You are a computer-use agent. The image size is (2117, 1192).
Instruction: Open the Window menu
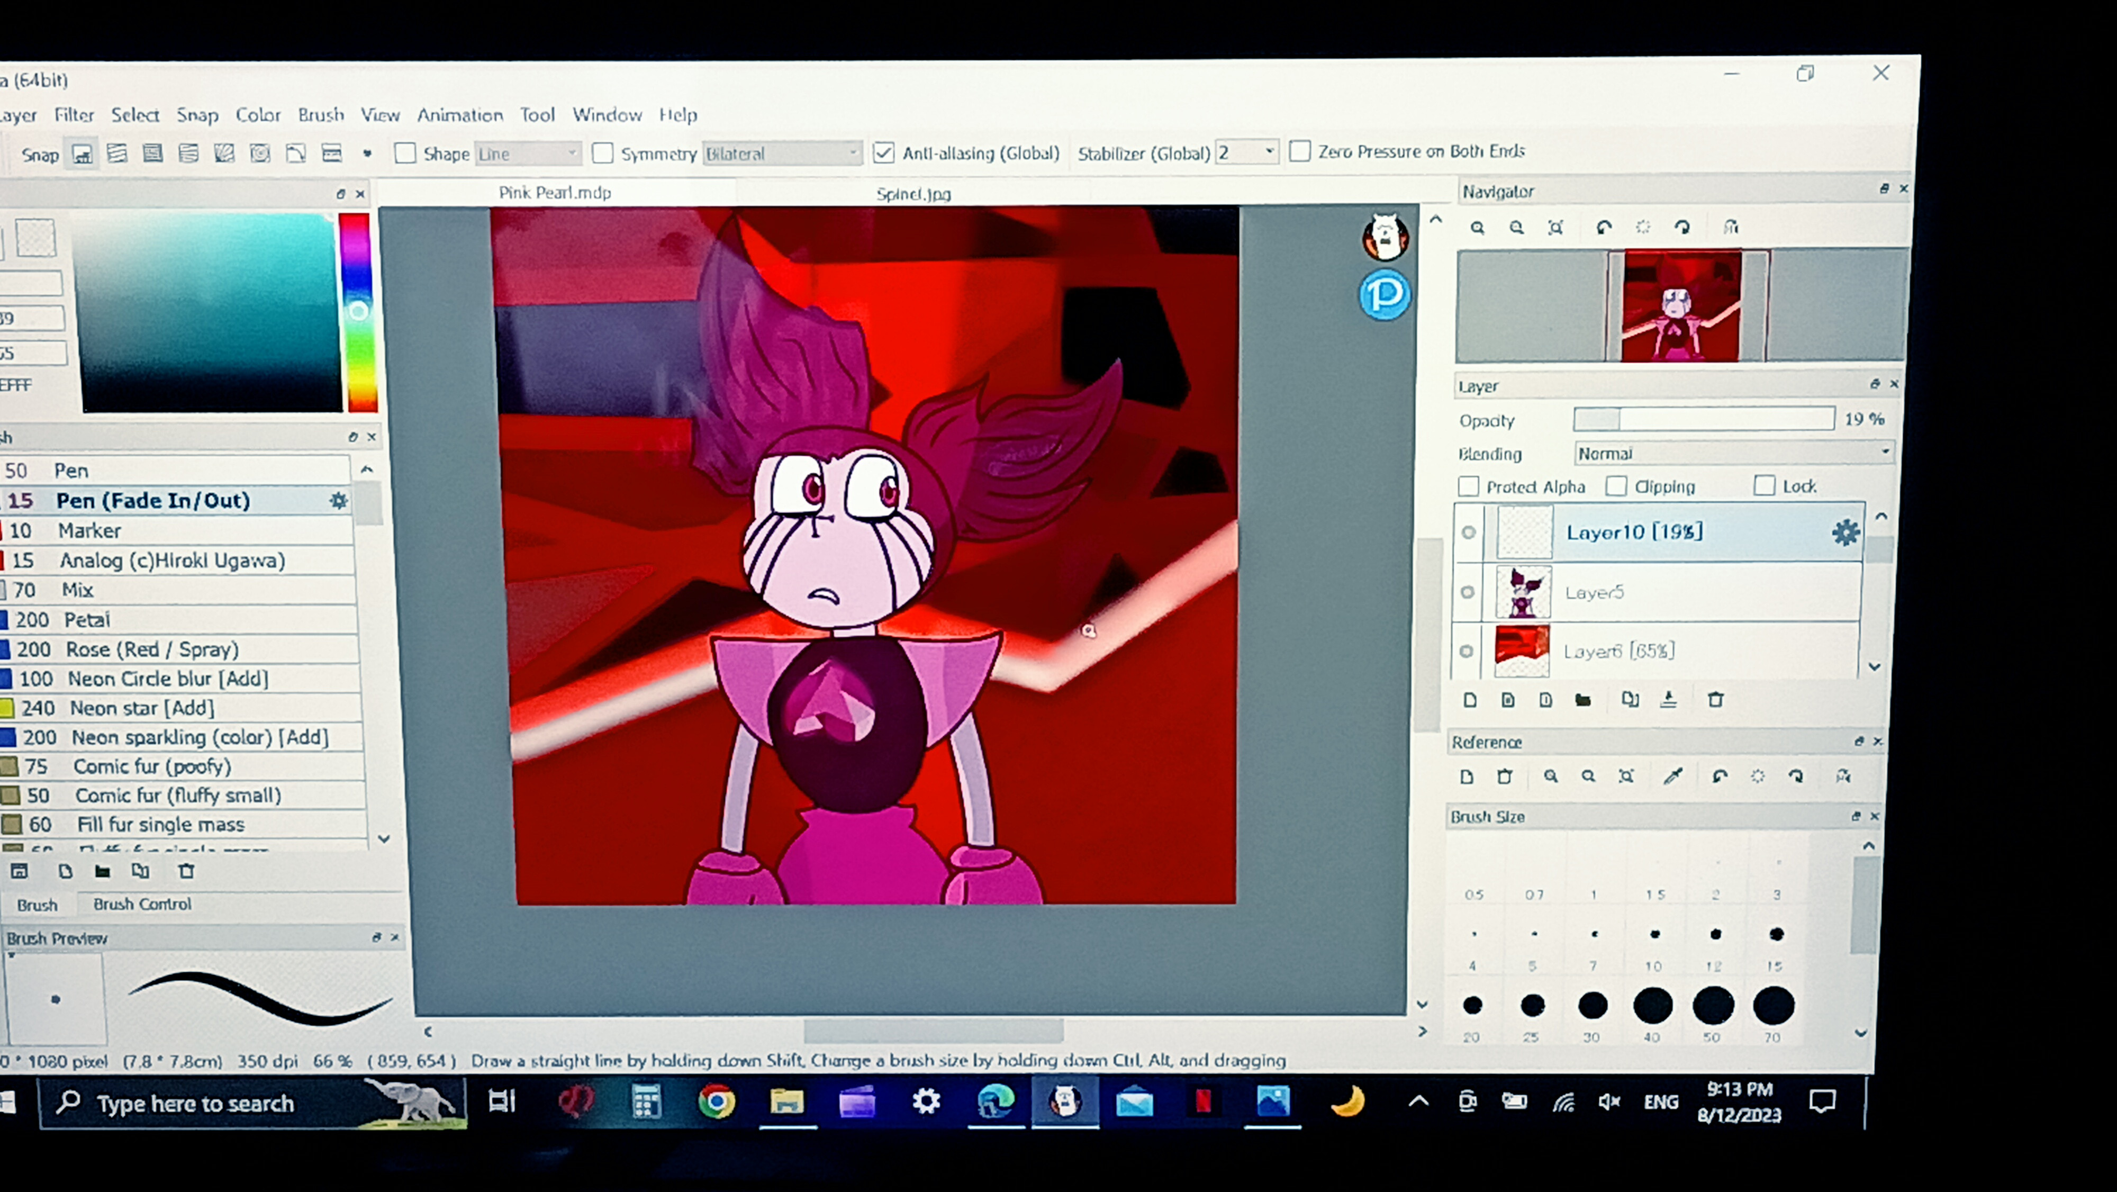607,115
